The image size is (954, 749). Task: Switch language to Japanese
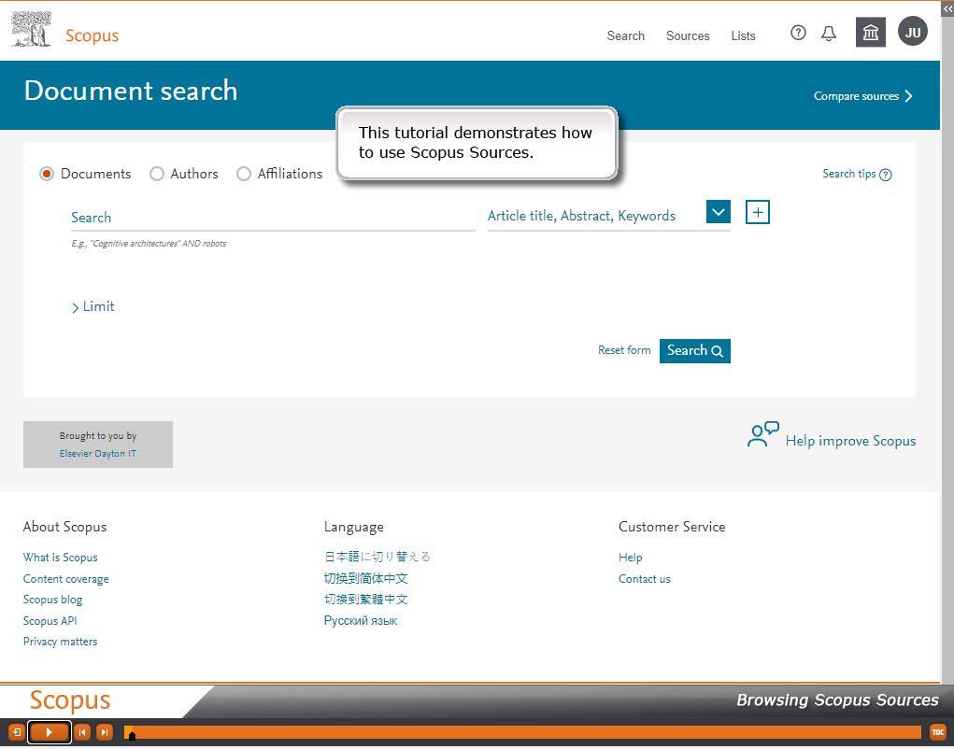pos(377,557)
